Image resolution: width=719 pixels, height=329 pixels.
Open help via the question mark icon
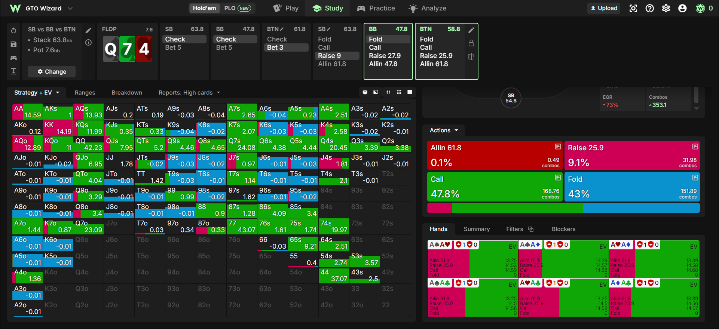pos(650,8)
